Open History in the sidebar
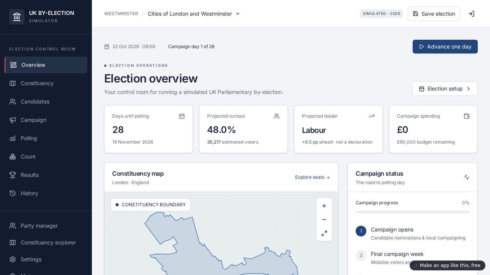490x275 pixels. [x=46, y=193]
